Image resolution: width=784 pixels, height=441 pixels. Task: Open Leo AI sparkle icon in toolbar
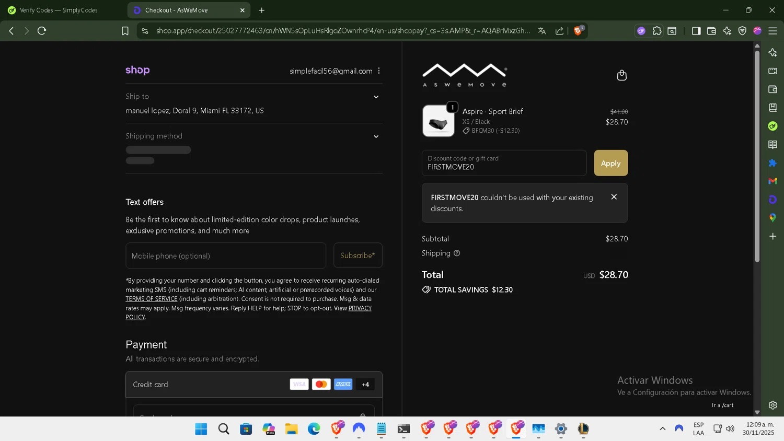coord(727,31)
